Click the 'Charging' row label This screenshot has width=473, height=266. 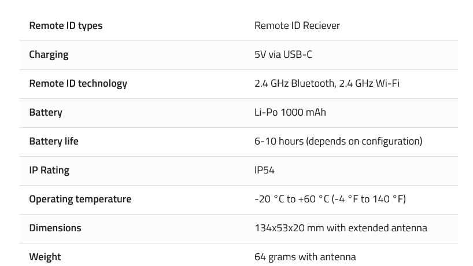point(49,54)
